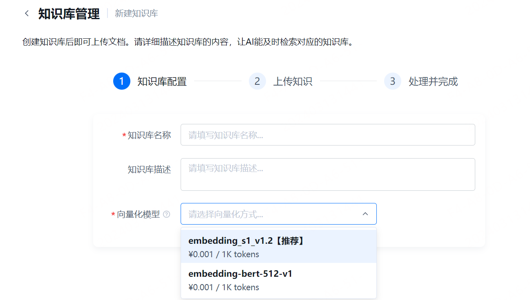Image resolution: width=530 pixels, height=300 pixels.
Task: Jump to the 处理并完成 step label
Action: 433,82
